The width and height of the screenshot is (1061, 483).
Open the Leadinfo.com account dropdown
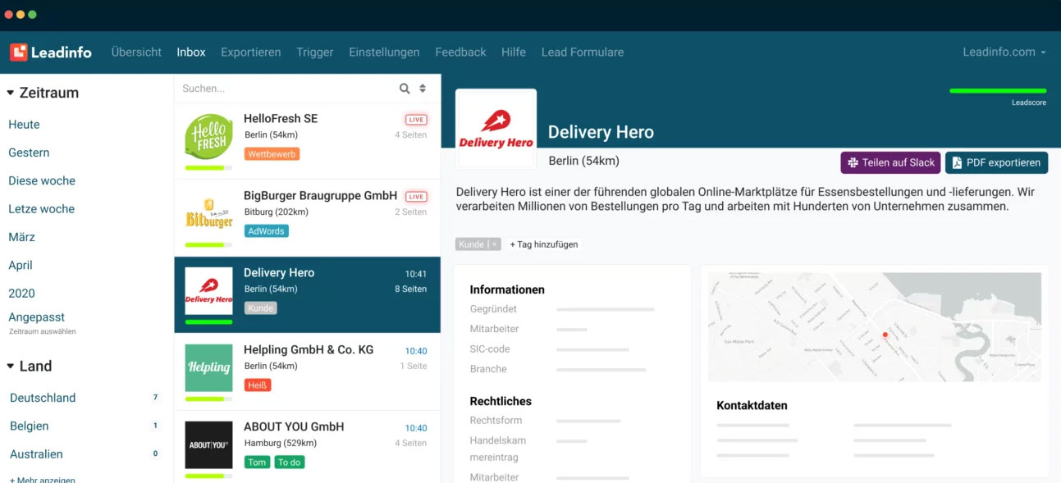[x=1004, y=52]
